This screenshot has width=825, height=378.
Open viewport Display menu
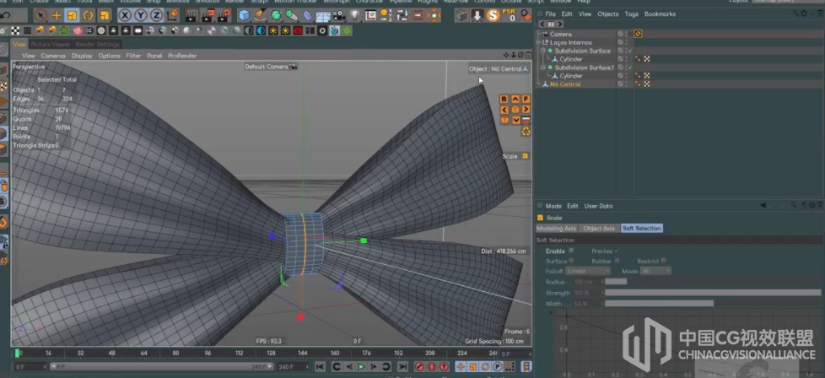click(82, 56)
